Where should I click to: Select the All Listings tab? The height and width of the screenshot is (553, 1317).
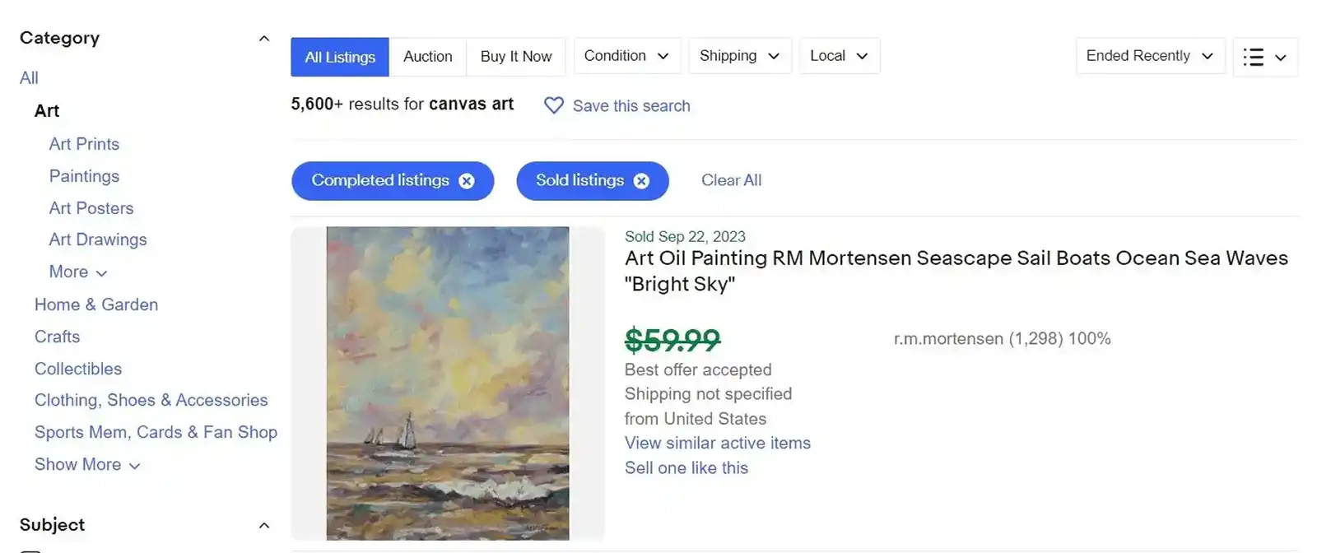pos(339,57)
